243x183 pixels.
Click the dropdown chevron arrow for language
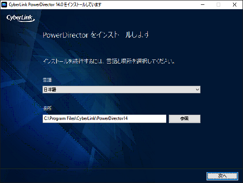tap(197, 90)
